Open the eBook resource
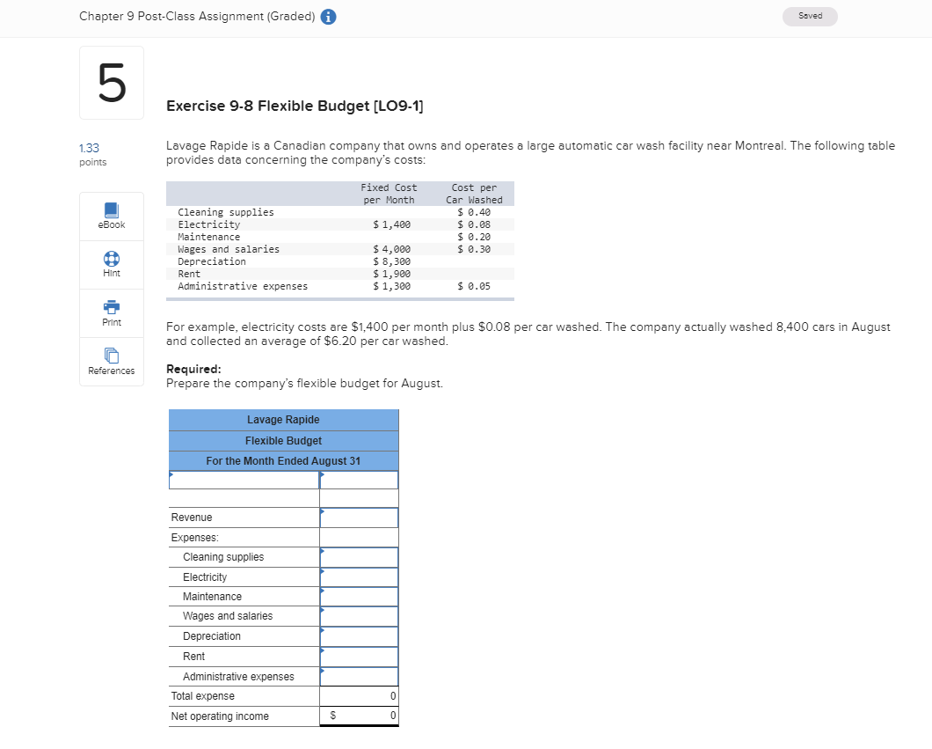 click(x=111, y=216)
